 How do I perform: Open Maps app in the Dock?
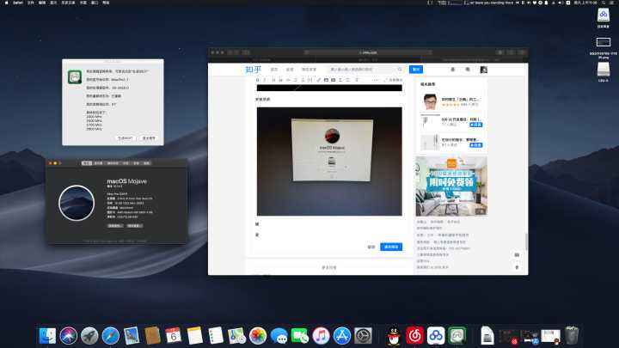(237, 336)
